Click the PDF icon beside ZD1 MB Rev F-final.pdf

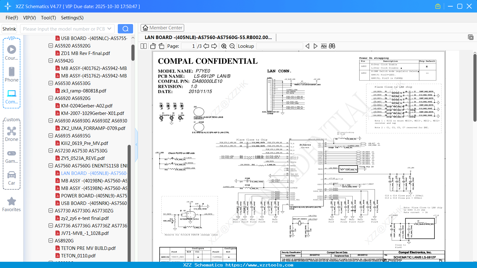click(x=58, y=53)
